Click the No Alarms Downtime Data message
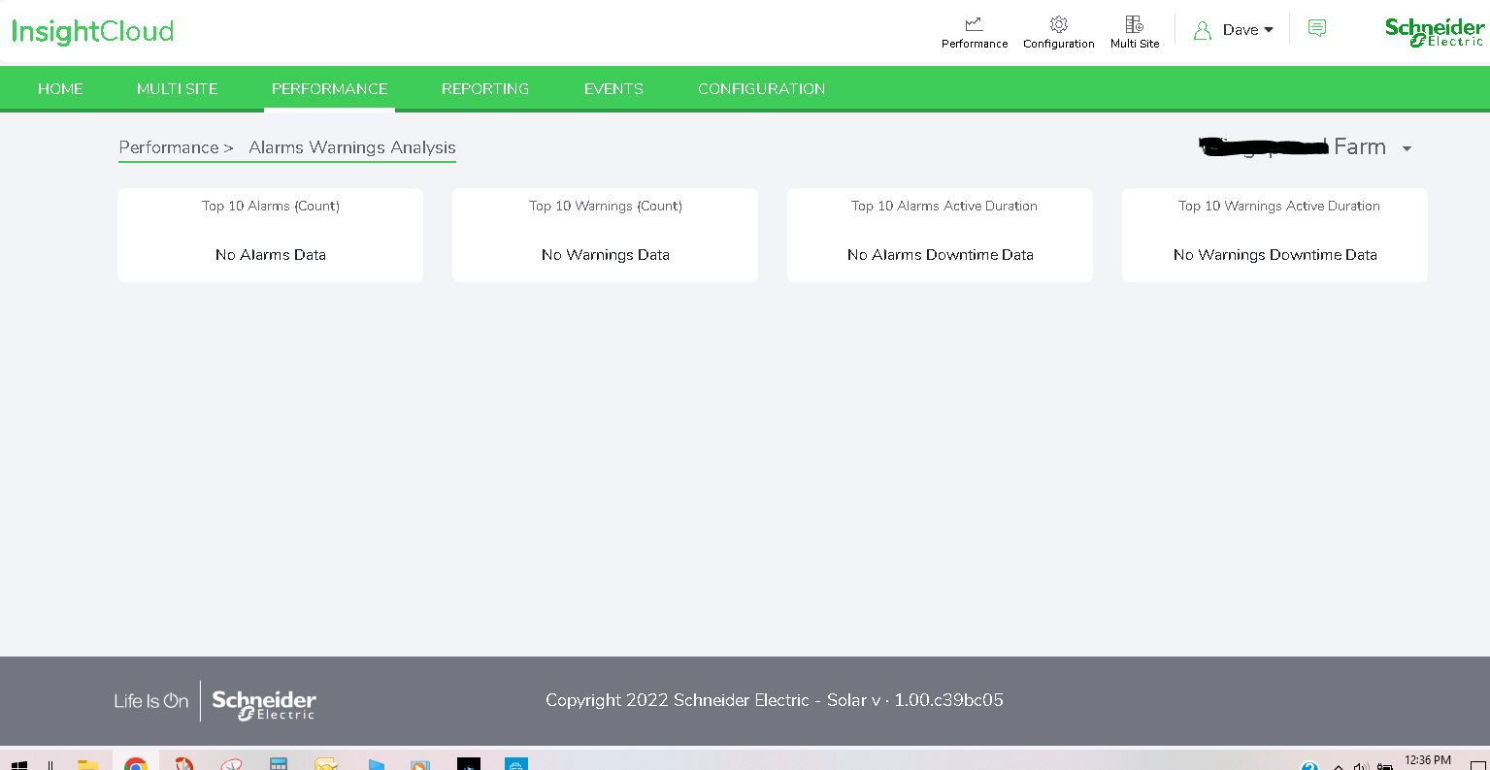Screen dimensions: 1490x770 pos(941,255)
